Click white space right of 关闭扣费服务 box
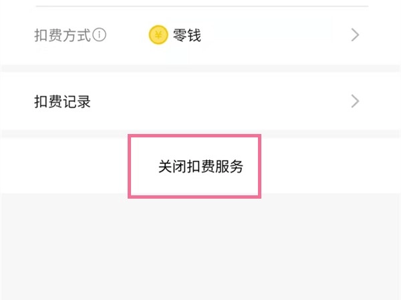 point(327,167)
